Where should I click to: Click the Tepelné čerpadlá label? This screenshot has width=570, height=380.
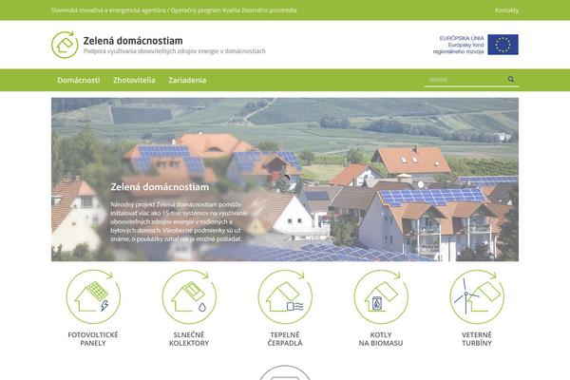[x=285, y=339]
